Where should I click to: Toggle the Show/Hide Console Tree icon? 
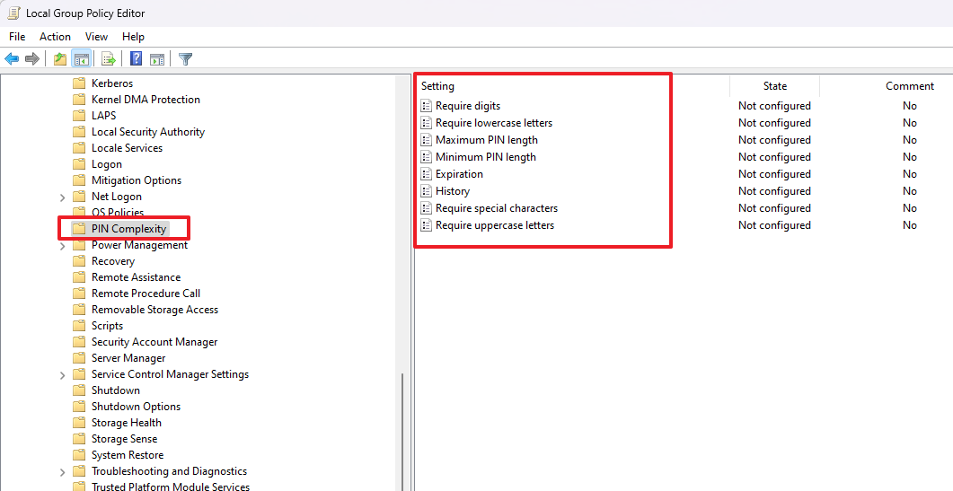(82, 59)
